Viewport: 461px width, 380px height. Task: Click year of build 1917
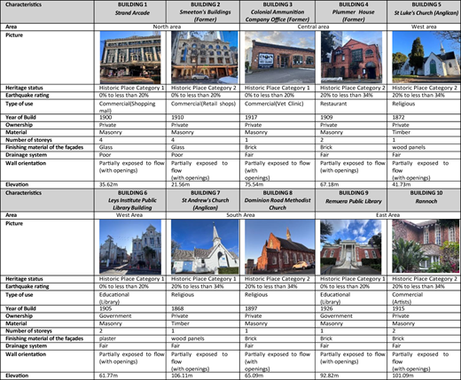click(251, 118)
